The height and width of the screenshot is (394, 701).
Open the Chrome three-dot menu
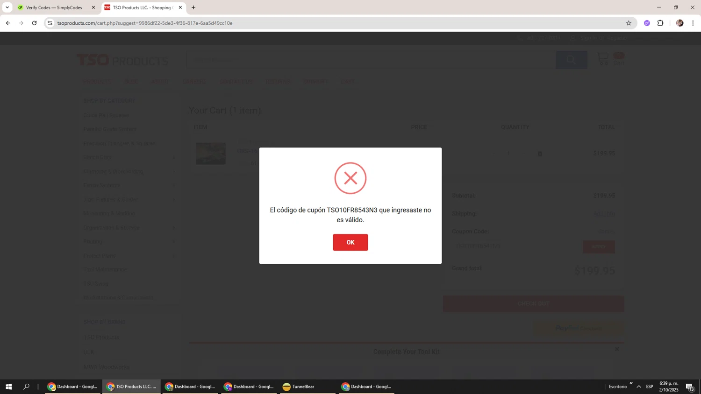pos(693,23)
